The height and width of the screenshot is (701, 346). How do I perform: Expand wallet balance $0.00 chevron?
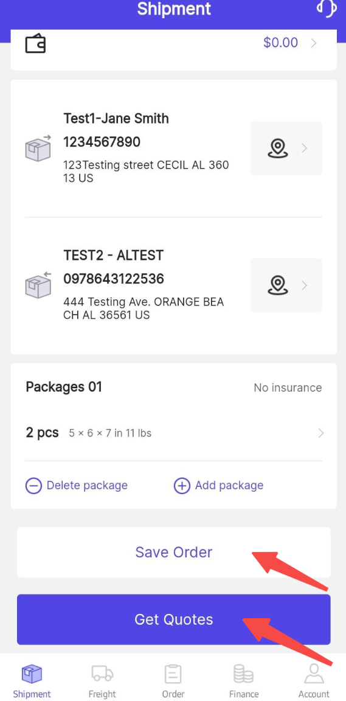(314, 43)
